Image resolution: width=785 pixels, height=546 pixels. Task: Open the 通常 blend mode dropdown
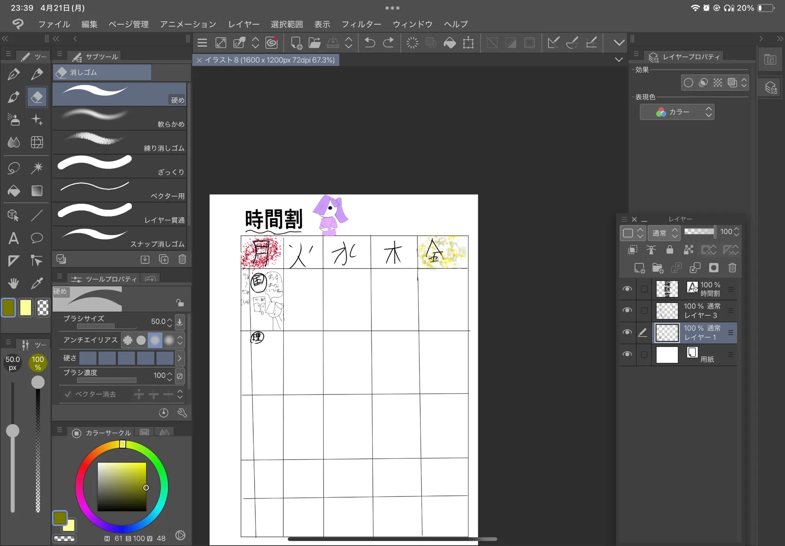click(x=663, y=232)
